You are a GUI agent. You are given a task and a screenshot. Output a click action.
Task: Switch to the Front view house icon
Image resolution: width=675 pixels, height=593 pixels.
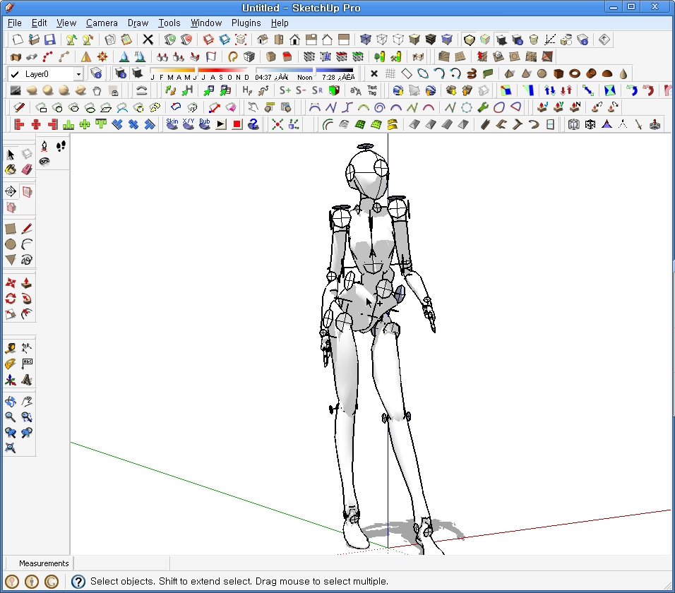pyautogui.click(x=295, y=40)
